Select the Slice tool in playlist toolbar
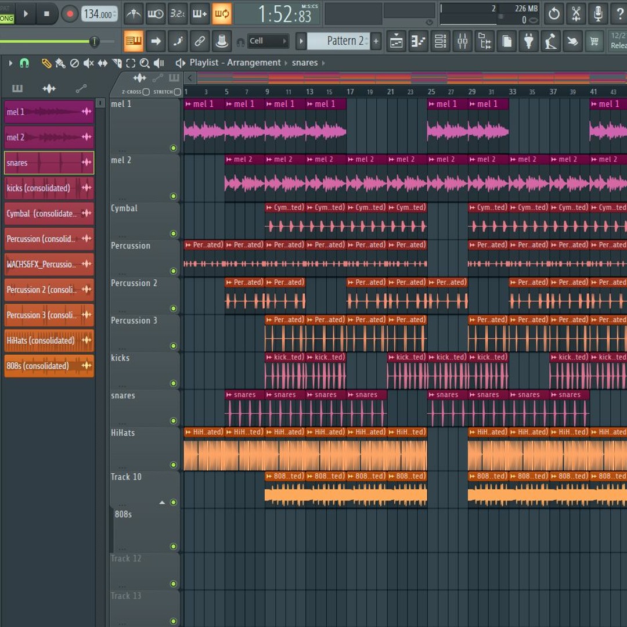The width and height of the screenshot is (627, 627). point(117,63)
